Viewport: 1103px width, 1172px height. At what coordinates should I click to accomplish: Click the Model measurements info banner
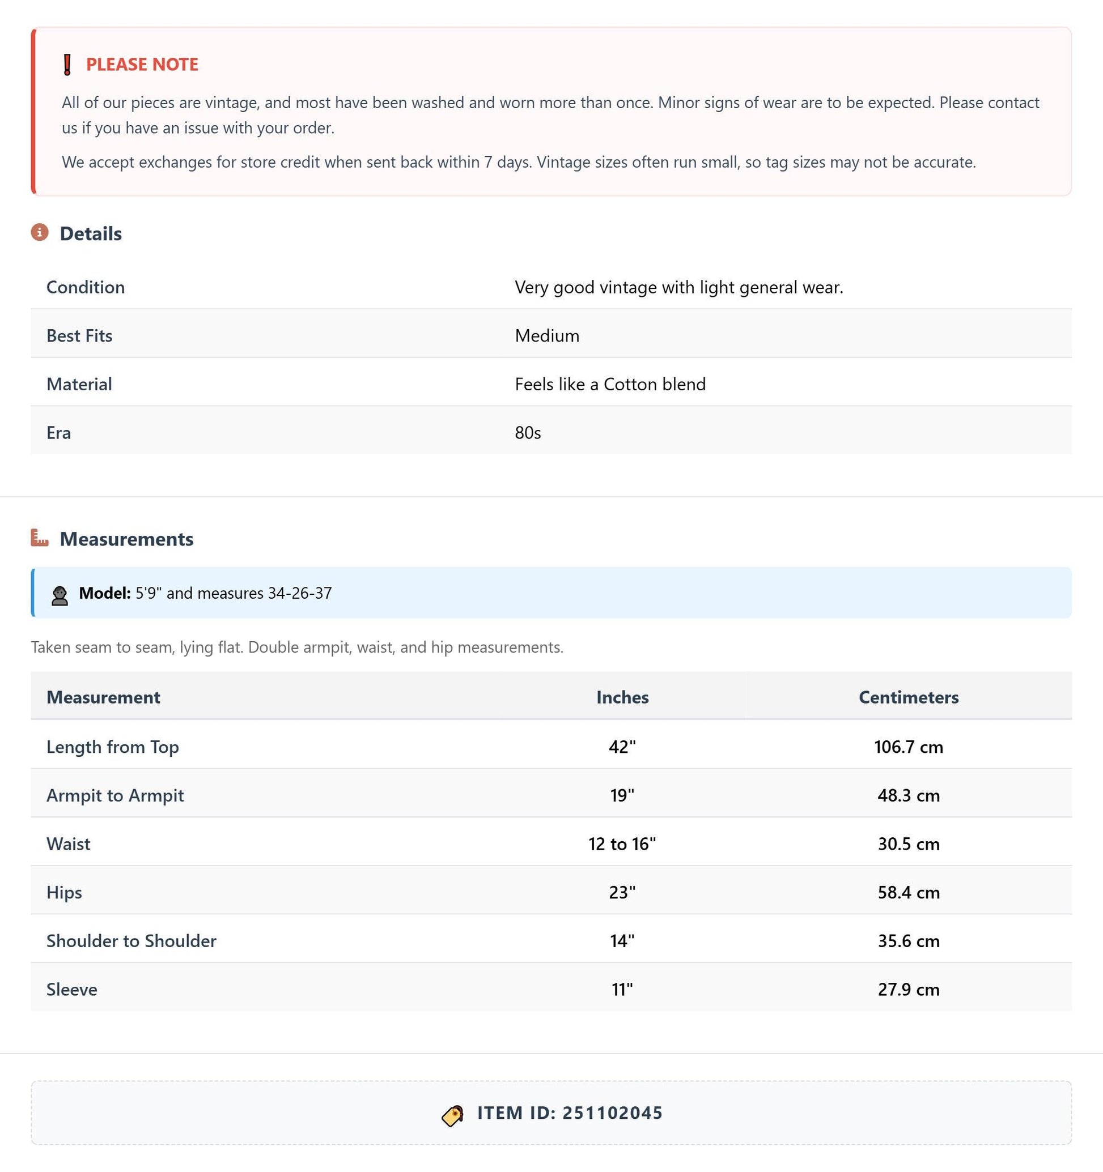[x=551, y=593]
